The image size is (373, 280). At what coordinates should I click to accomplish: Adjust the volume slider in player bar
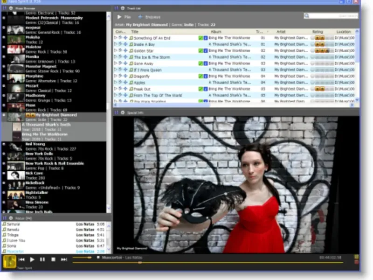point(82,258)
